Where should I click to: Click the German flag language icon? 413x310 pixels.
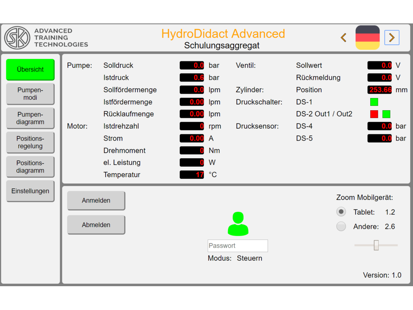(367, 38)
